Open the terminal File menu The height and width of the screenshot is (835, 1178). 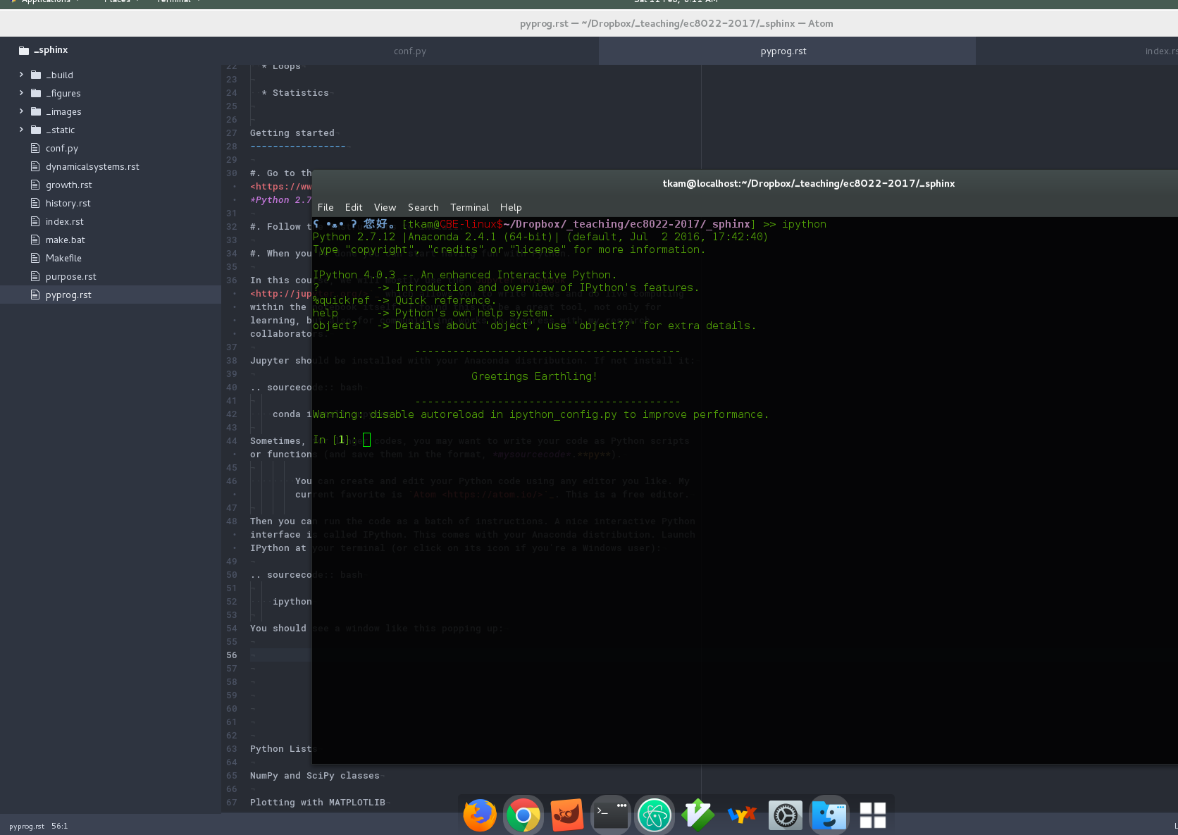coord(325,207)
